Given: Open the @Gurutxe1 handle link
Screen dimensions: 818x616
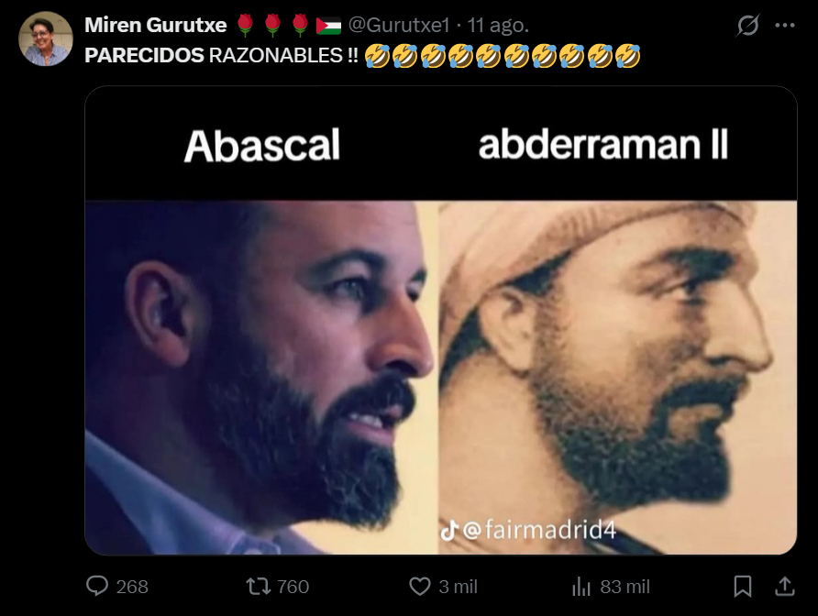Looking at the screenshot, I should (399, 25).
